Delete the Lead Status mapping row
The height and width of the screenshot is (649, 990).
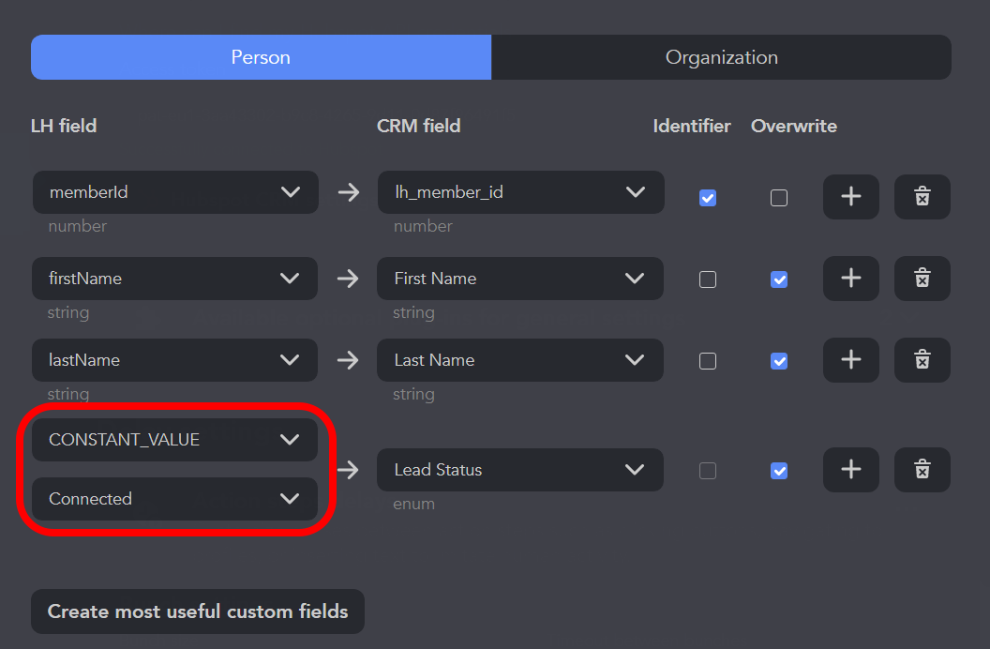(x=922, y=470)
